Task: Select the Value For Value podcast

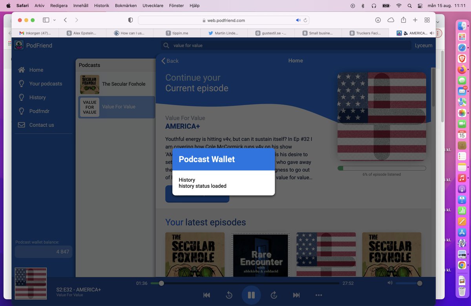Action: (117, 107)
